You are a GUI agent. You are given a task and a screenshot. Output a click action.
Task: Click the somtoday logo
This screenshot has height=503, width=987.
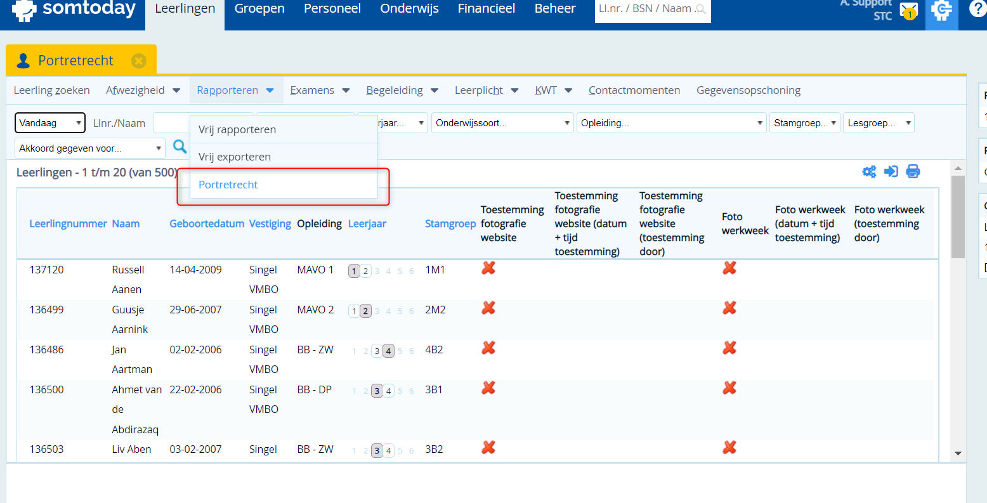[x=74, y=10]
